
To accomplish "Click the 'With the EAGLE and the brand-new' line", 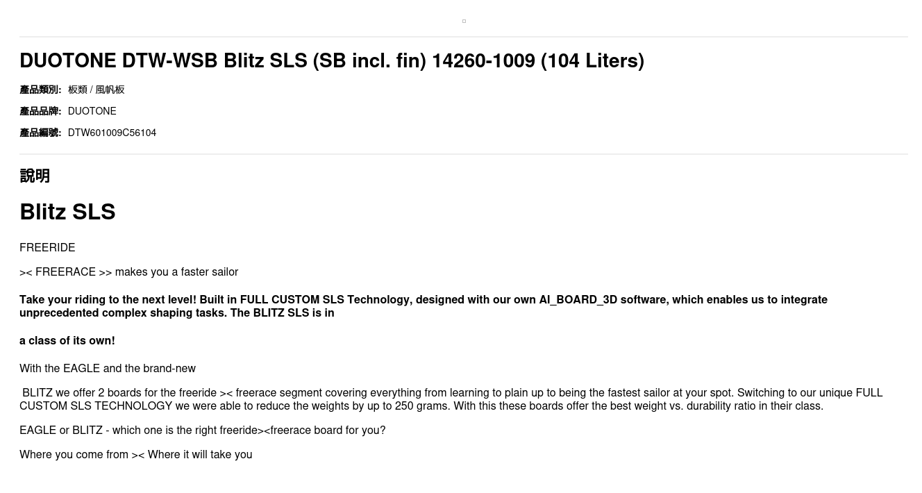I will 108,369.
